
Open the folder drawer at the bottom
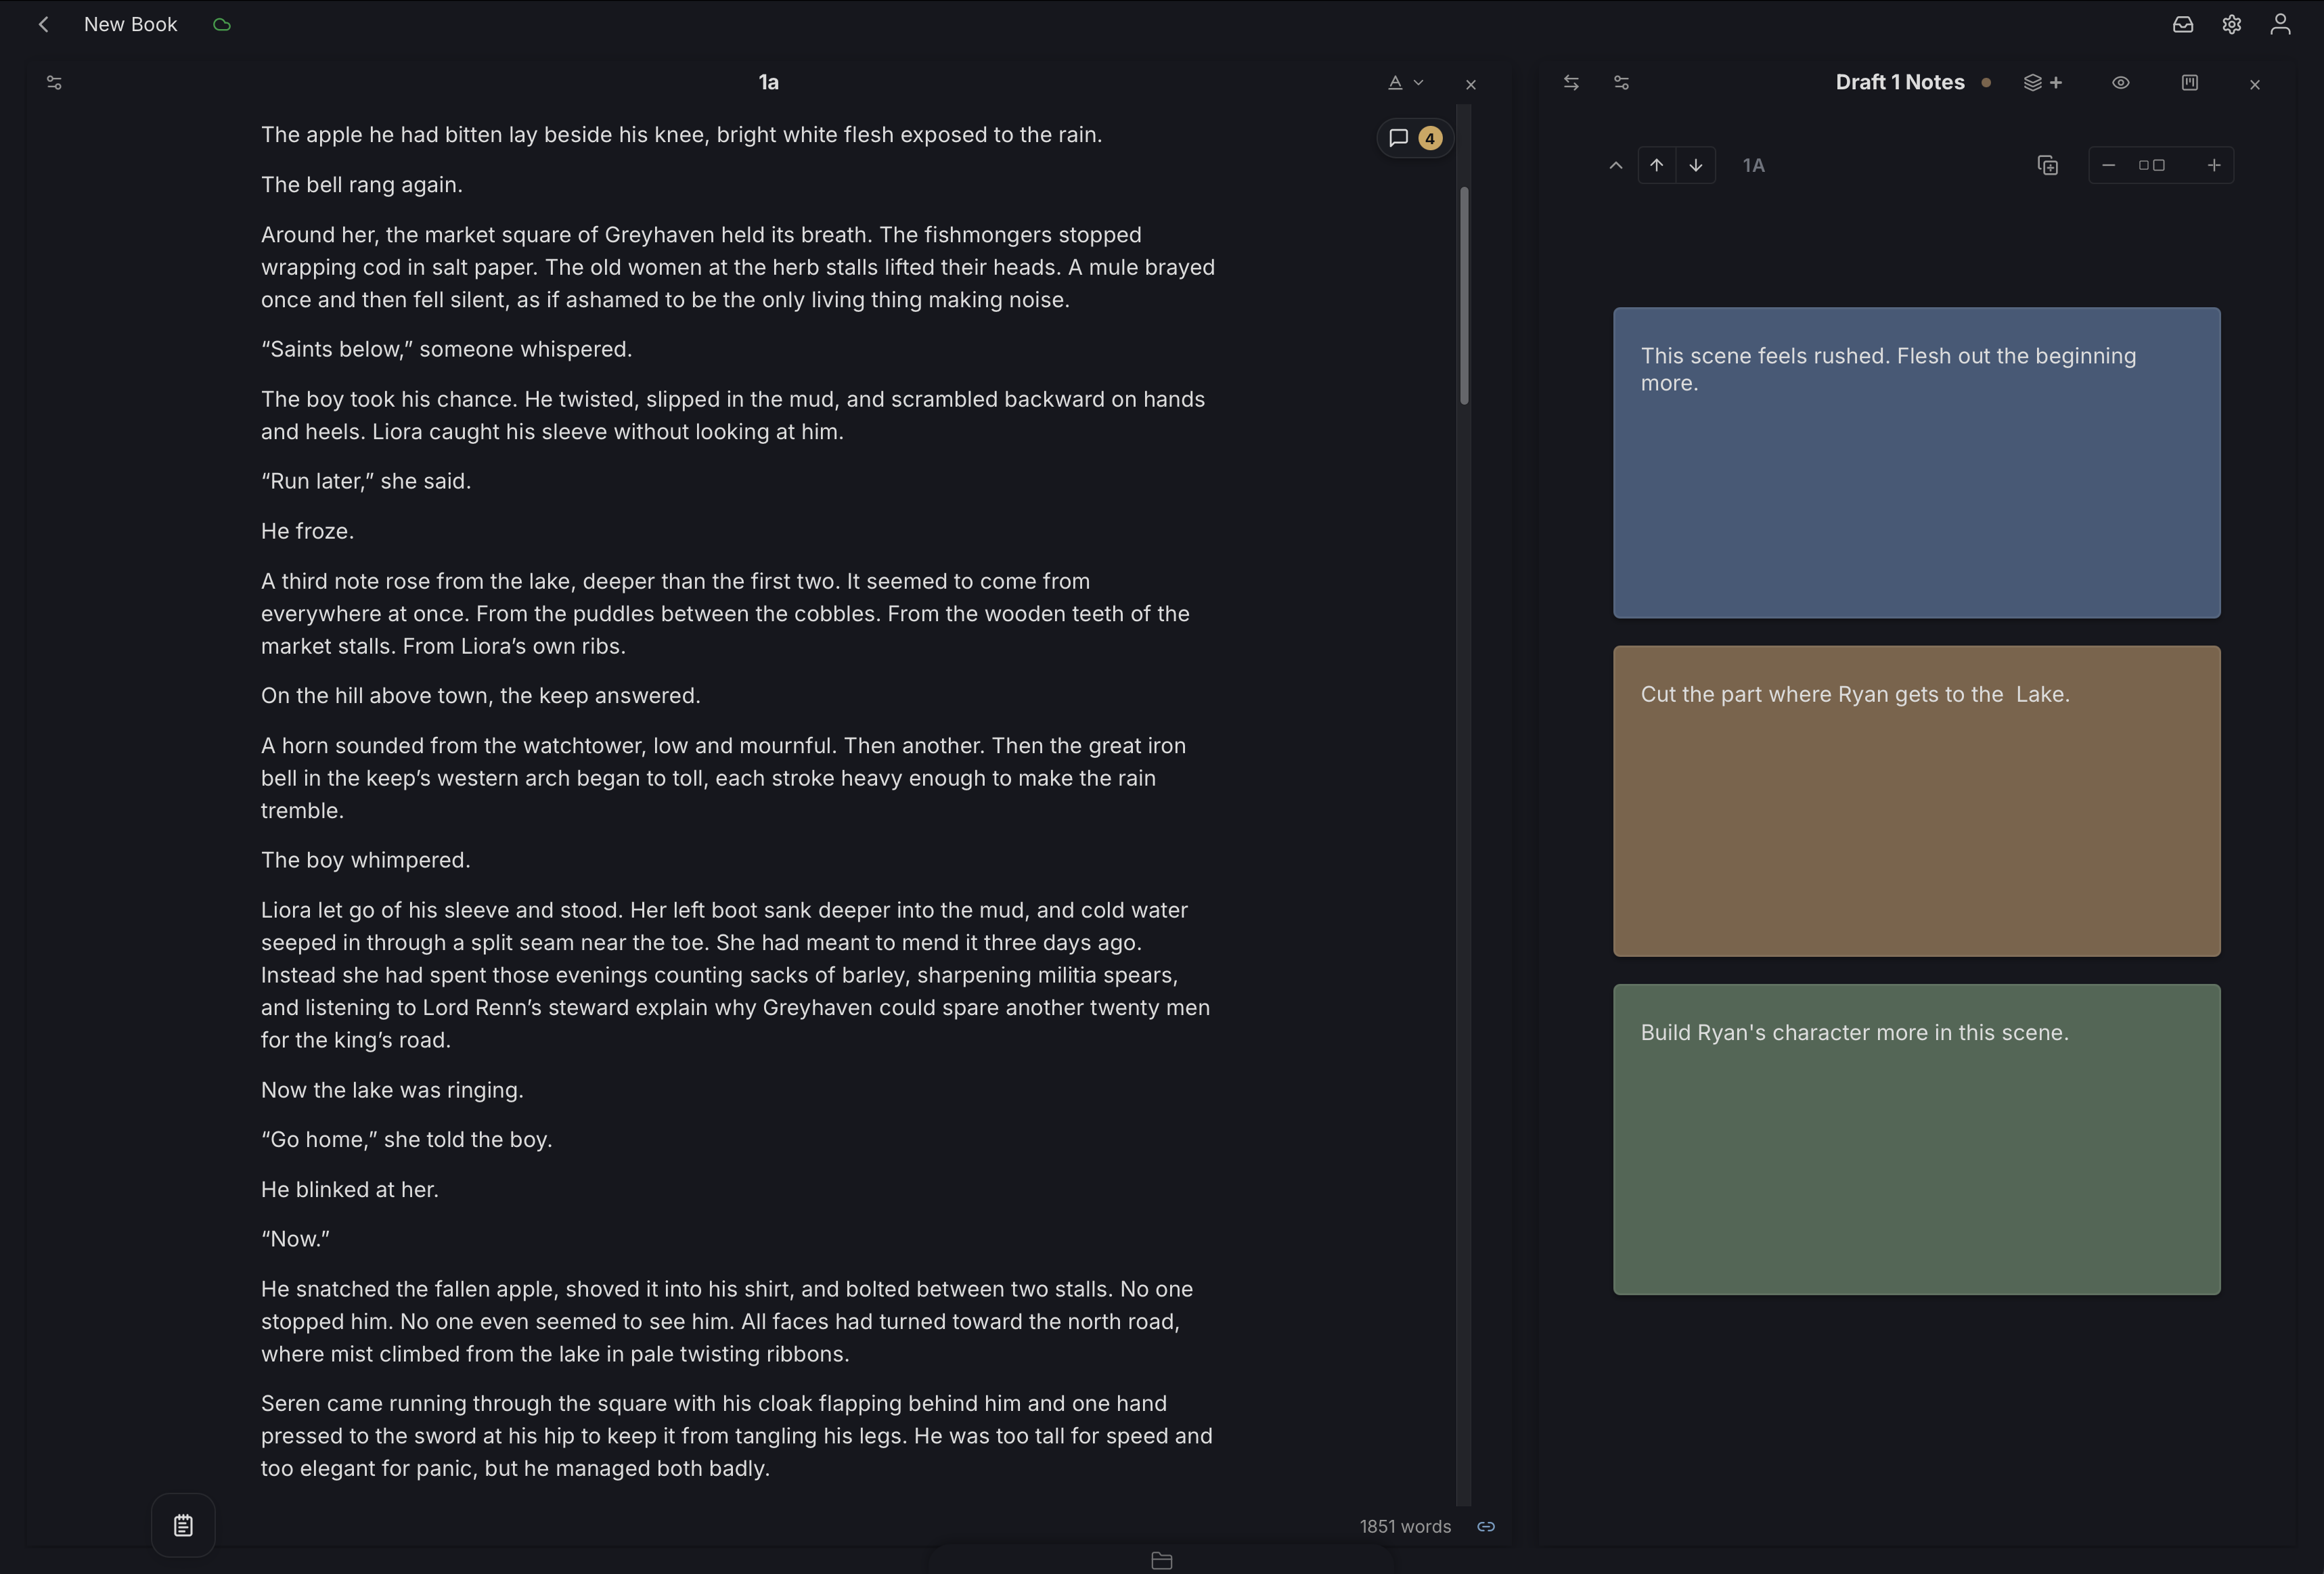1161,1560
